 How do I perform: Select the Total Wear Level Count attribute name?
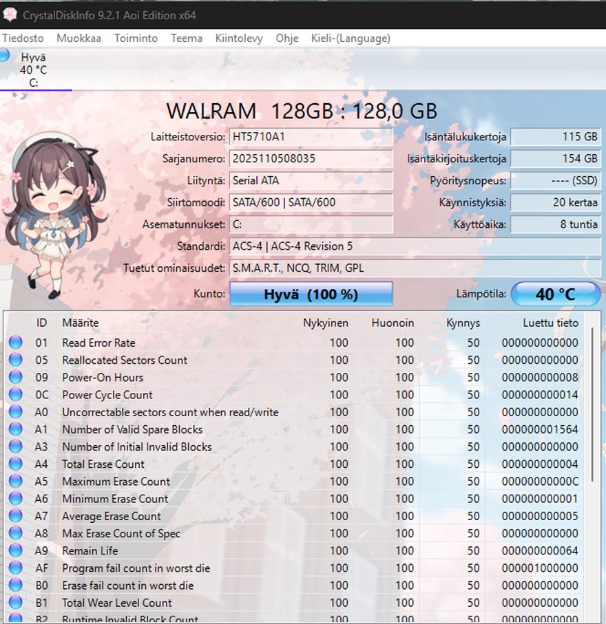pos(117,603)
